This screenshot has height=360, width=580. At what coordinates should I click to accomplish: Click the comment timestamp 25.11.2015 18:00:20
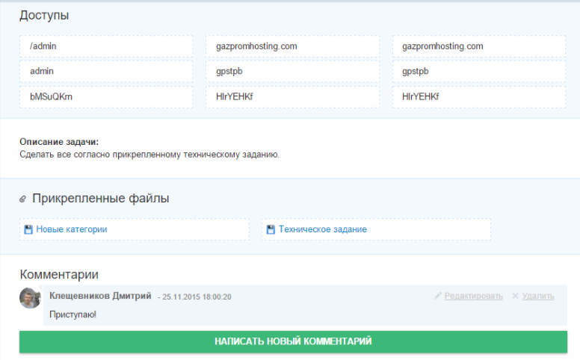pos(197,297)
